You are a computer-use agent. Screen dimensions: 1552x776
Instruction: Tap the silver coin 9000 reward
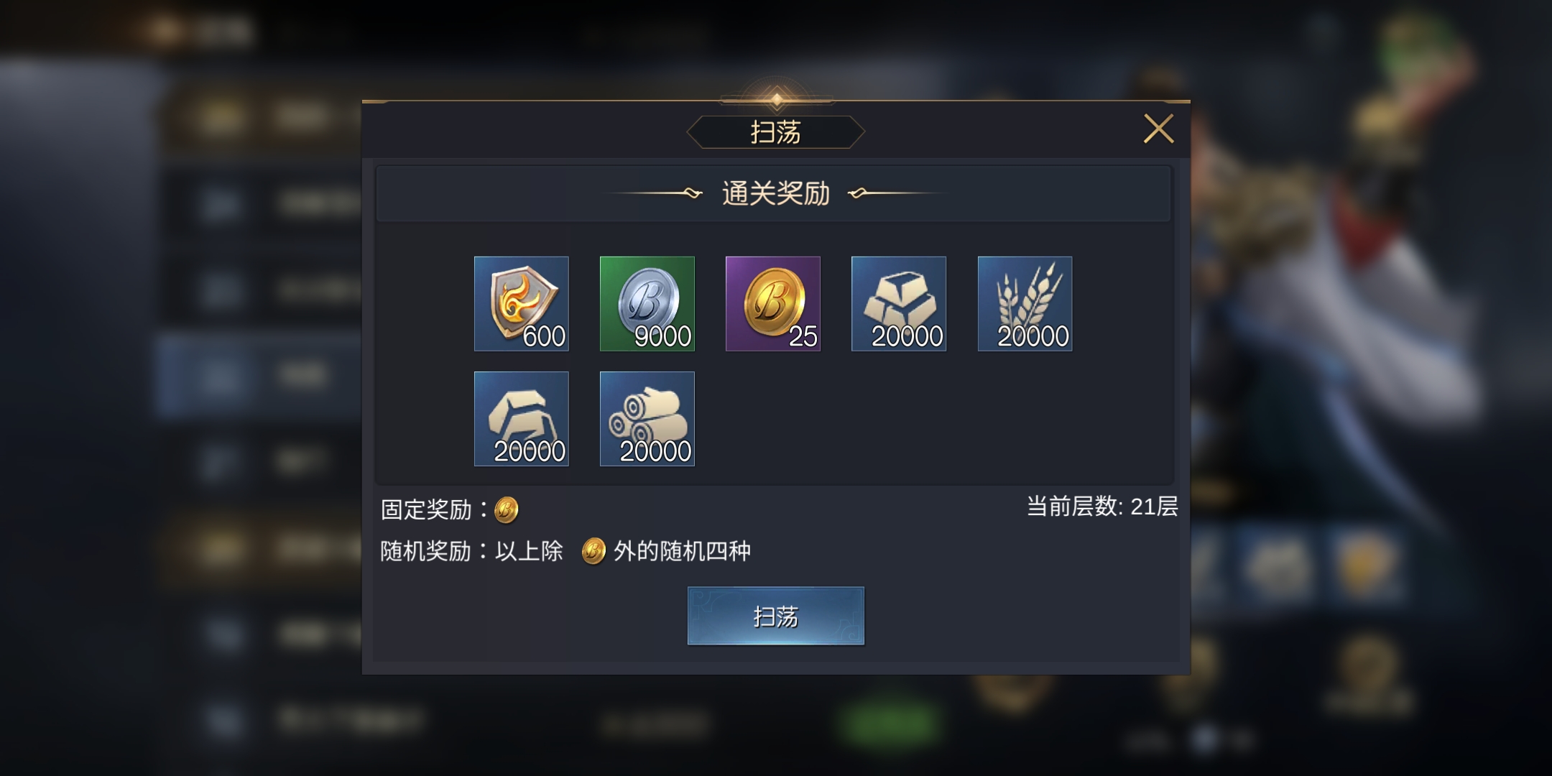click(x=647, y=303)
